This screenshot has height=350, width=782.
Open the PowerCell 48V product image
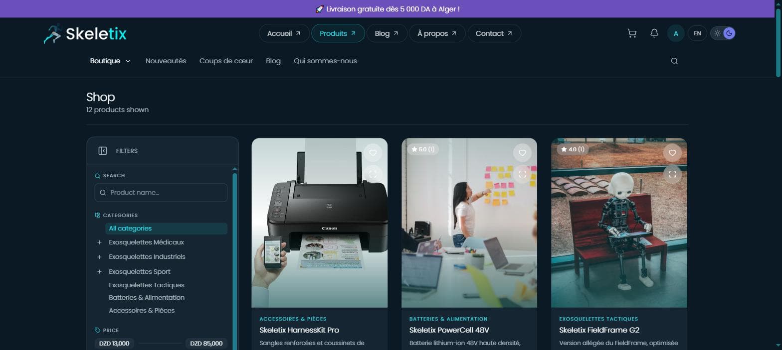(x=469, y=223)
